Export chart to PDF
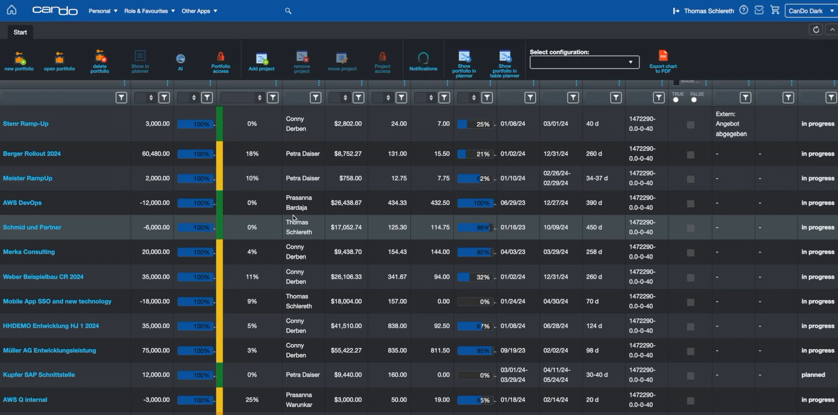838x415 pixels. coord(663,62)
